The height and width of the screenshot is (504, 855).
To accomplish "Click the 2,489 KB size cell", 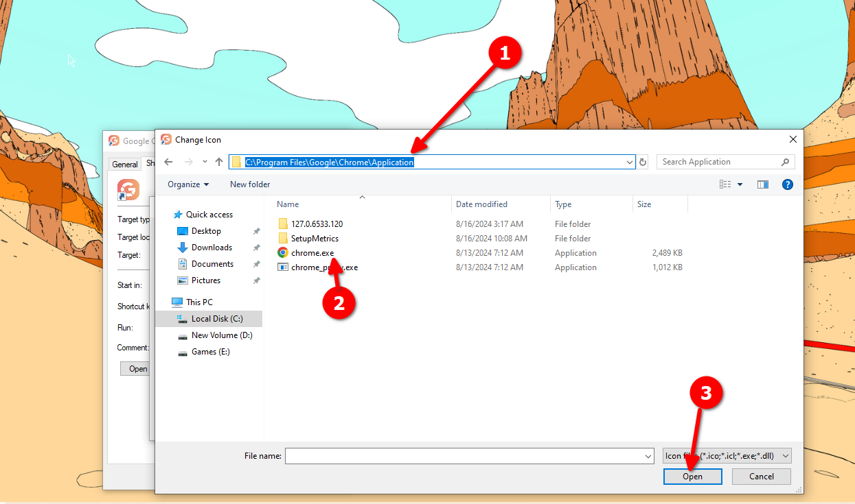I will 668,253.
